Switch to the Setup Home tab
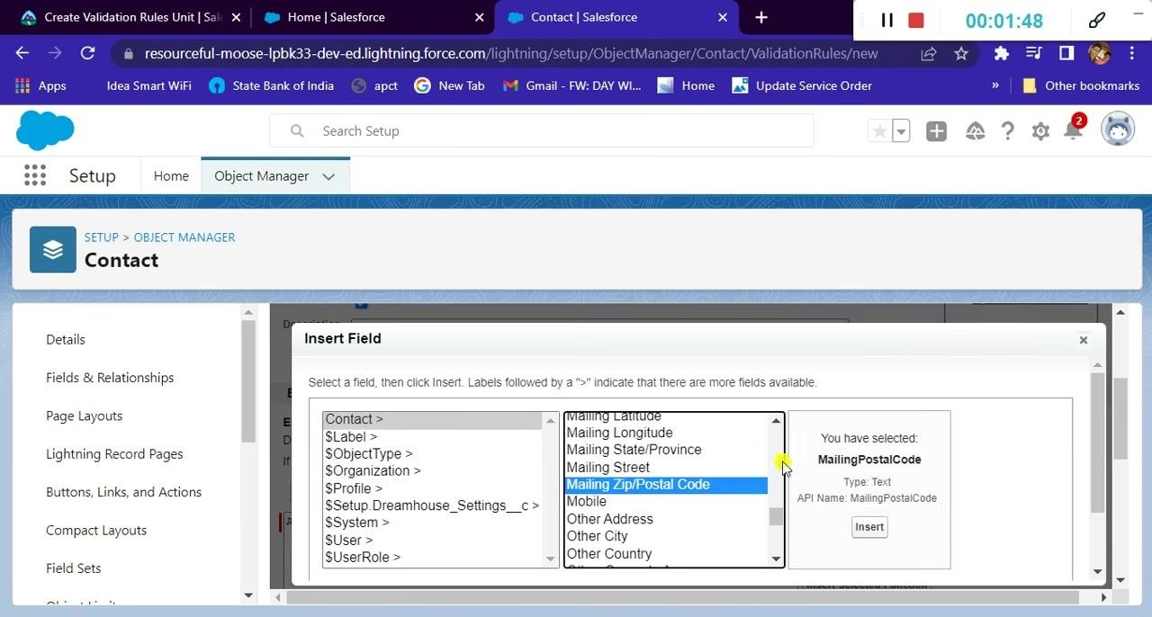This screenshot has height=617, width=1152. [171, 176]
